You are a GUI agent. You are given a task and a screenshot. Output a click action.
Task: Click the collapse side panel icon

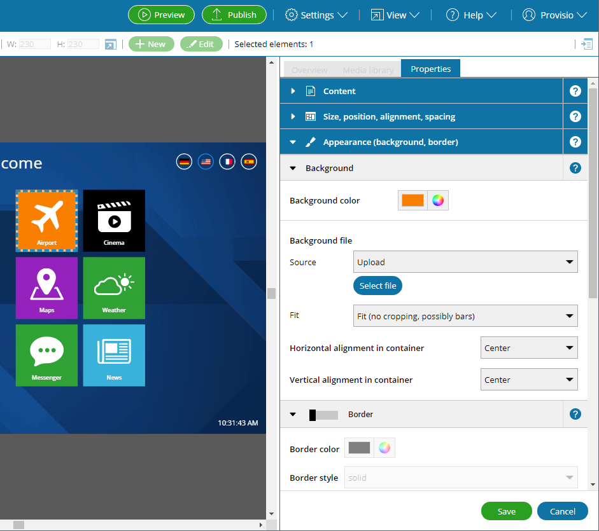[x=586, y=44]
